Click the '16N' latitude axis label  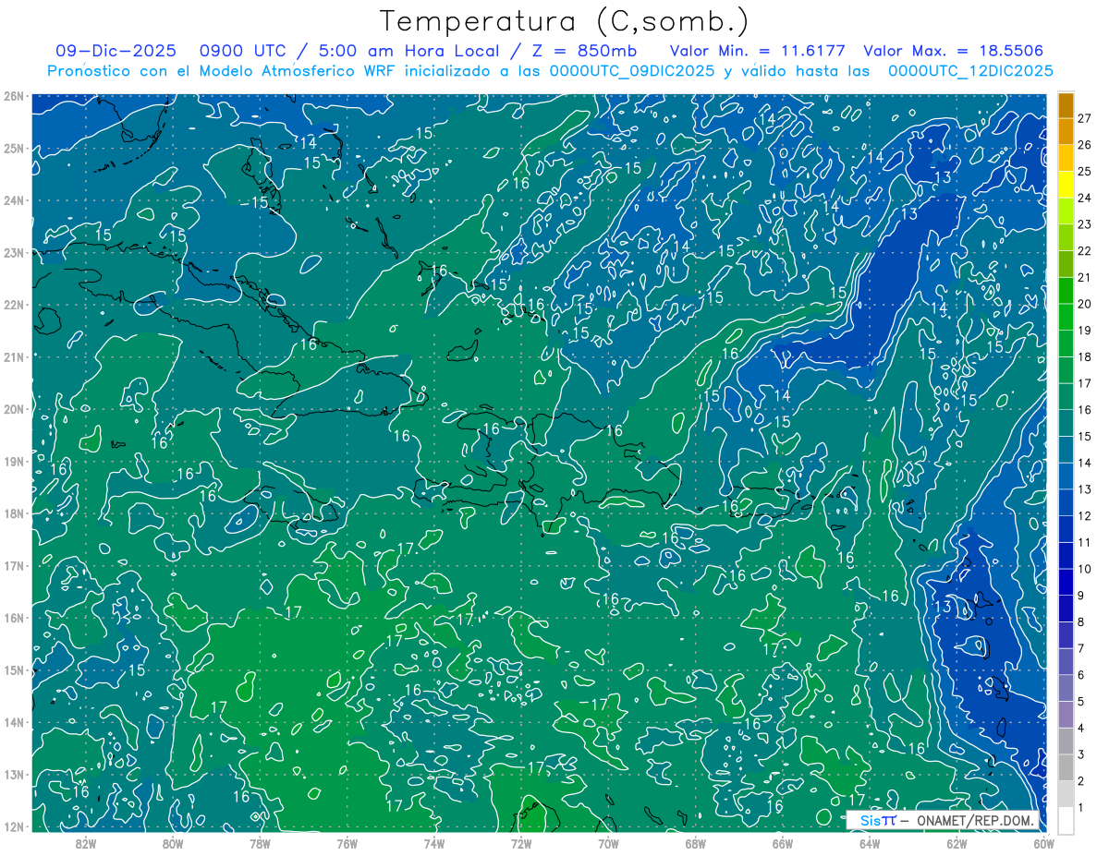click(x=14, y=618)
